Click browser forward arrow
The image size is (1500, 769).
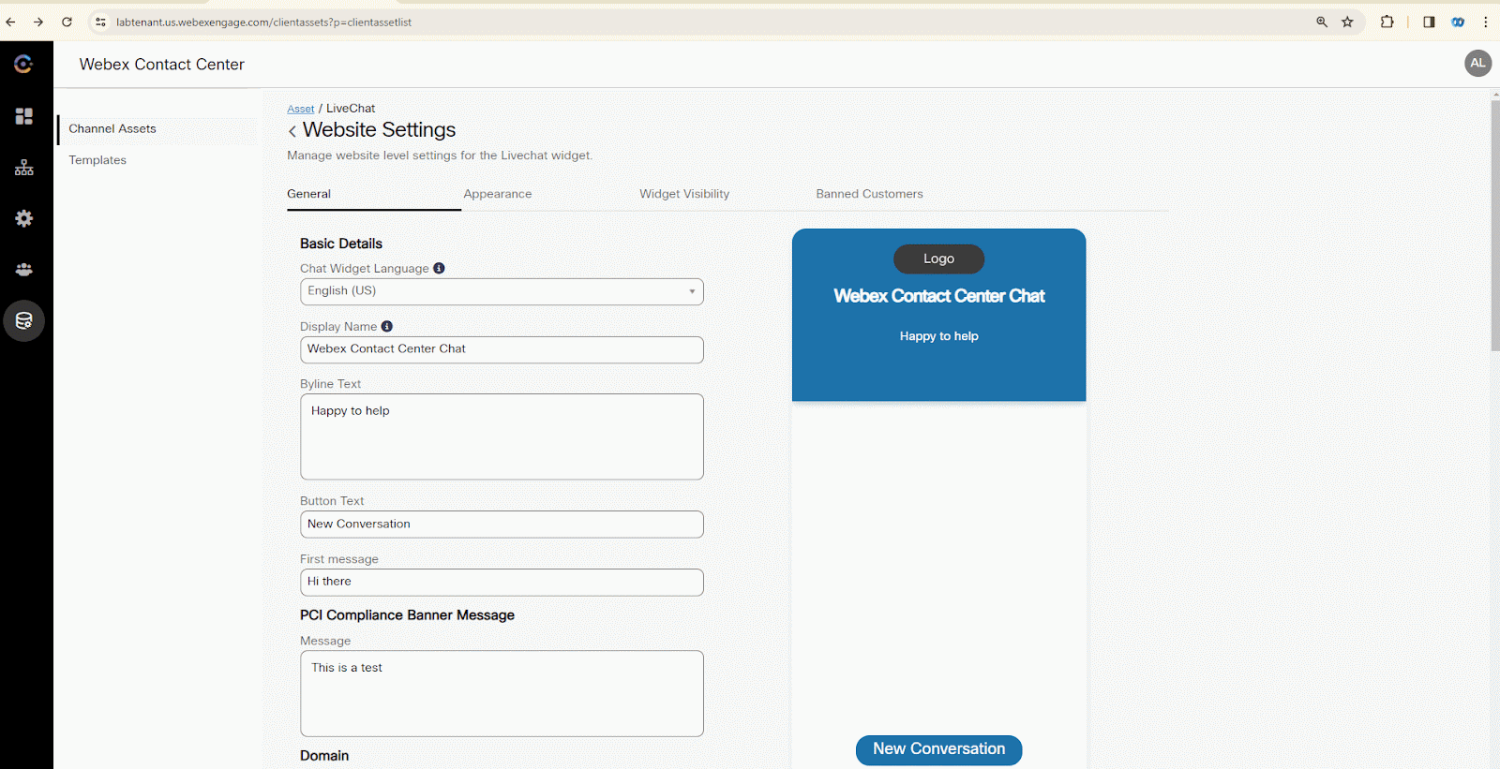(38, 22)
